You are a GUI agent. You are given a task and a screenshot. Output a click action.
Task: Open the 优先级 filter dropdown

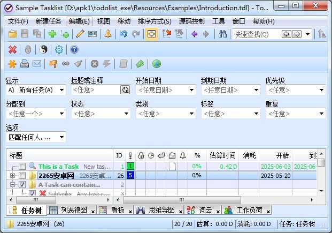pyautogui.click(x=295, y=90)
